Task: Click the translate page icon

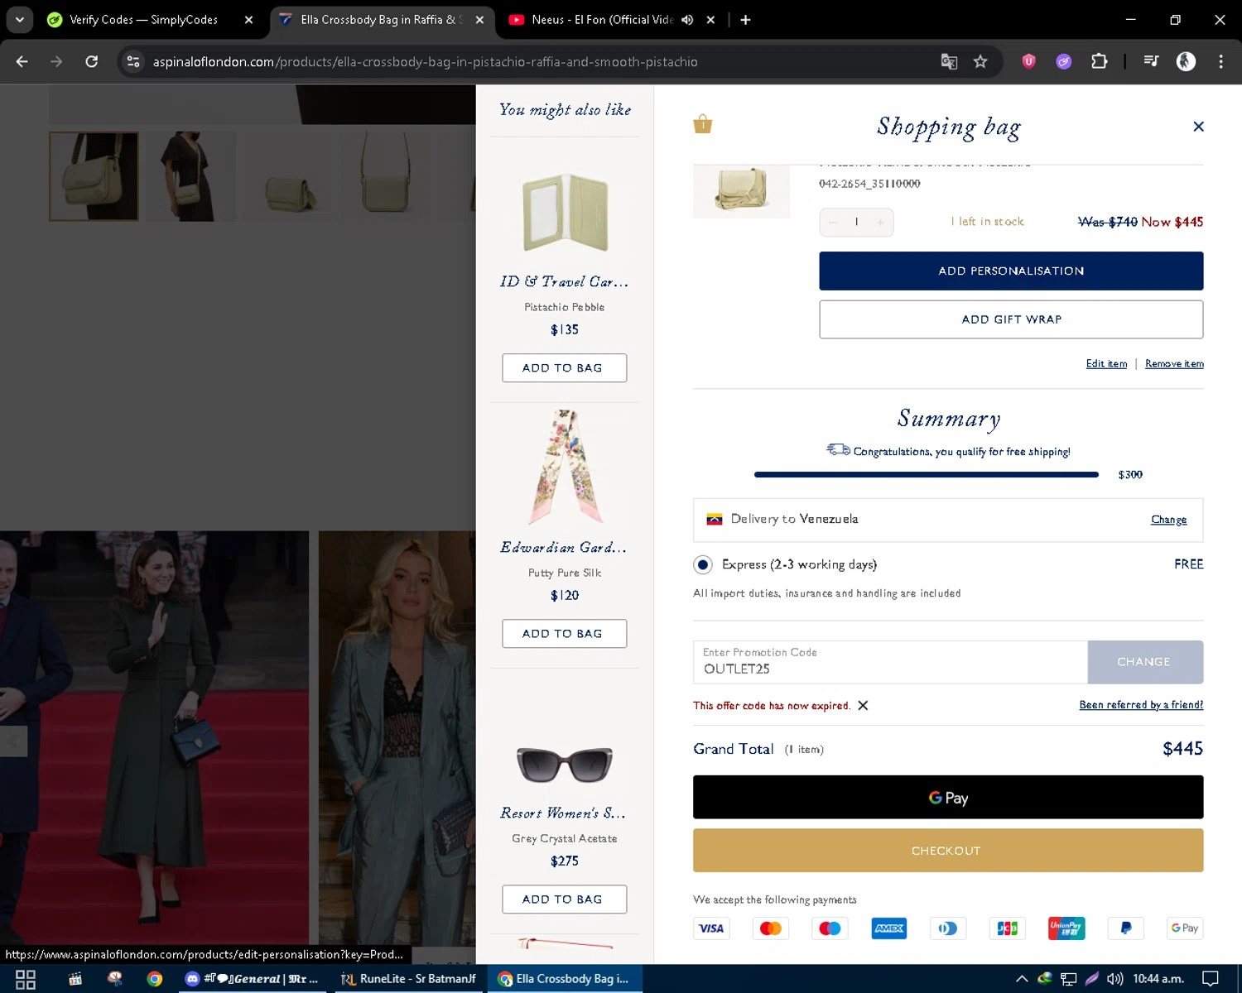Action: (x=949, y=61)
